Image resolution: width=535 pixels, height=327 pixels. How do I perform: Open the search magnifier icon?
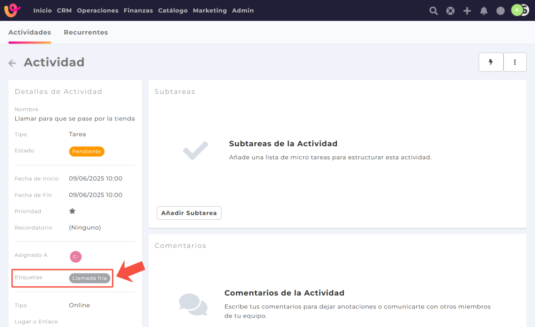433,11
